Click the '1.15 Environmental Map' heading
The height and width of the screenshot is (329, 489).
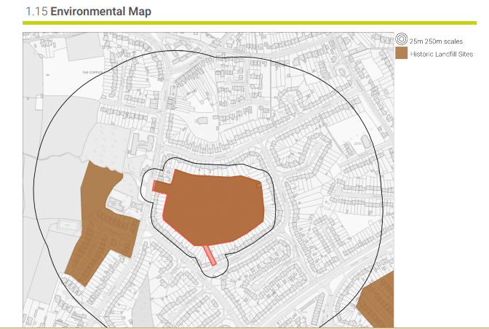coord(88,12)
